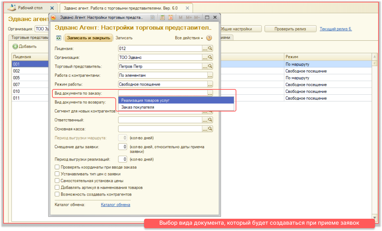Open choice list for Работа с контрагентами

click(210, 75)
